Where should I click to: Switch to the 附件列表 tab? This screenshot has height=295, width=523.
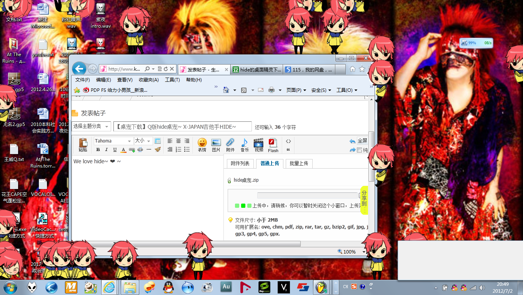coord(240,163)
